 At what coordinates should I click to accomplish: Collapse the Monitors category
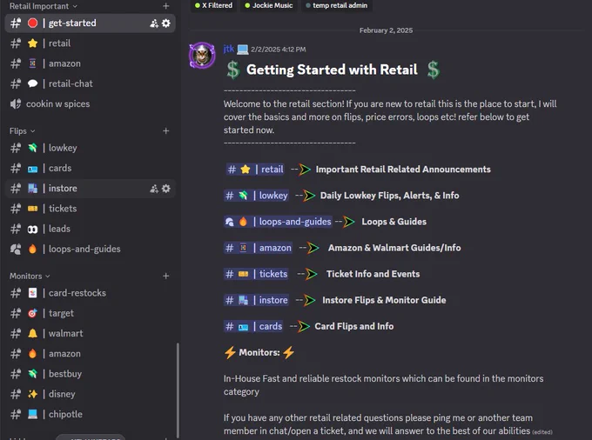click(x=30, y=277)
